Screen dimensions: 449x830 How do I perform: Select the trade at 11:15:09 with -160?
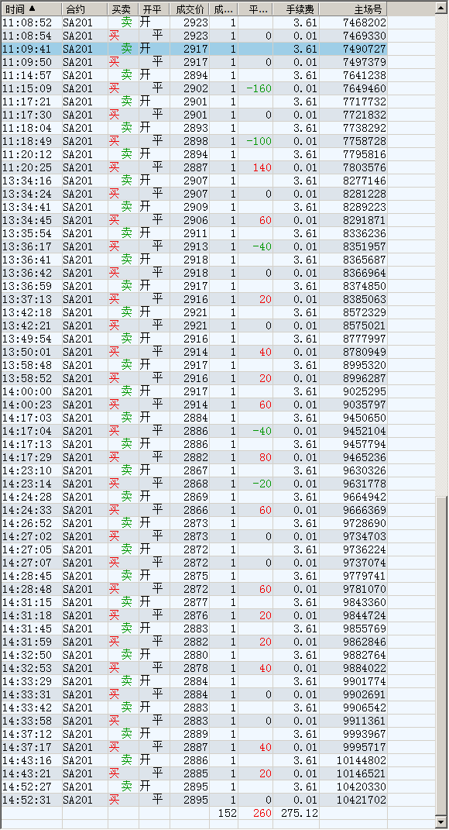click(194, 88)
